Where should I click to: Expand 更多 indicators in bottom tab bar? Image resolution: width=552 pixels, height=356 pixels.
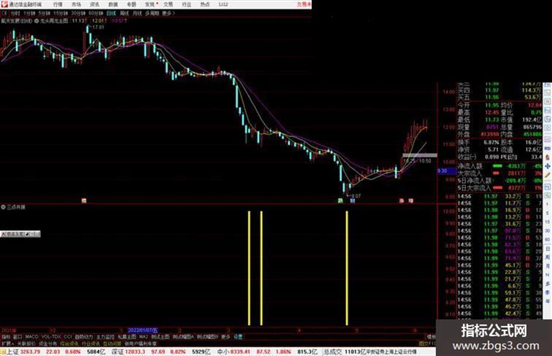[225, 337]
